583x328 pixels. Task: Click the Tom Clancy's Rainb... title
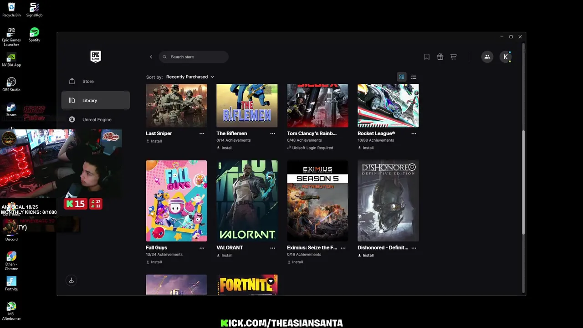[312, 133]
